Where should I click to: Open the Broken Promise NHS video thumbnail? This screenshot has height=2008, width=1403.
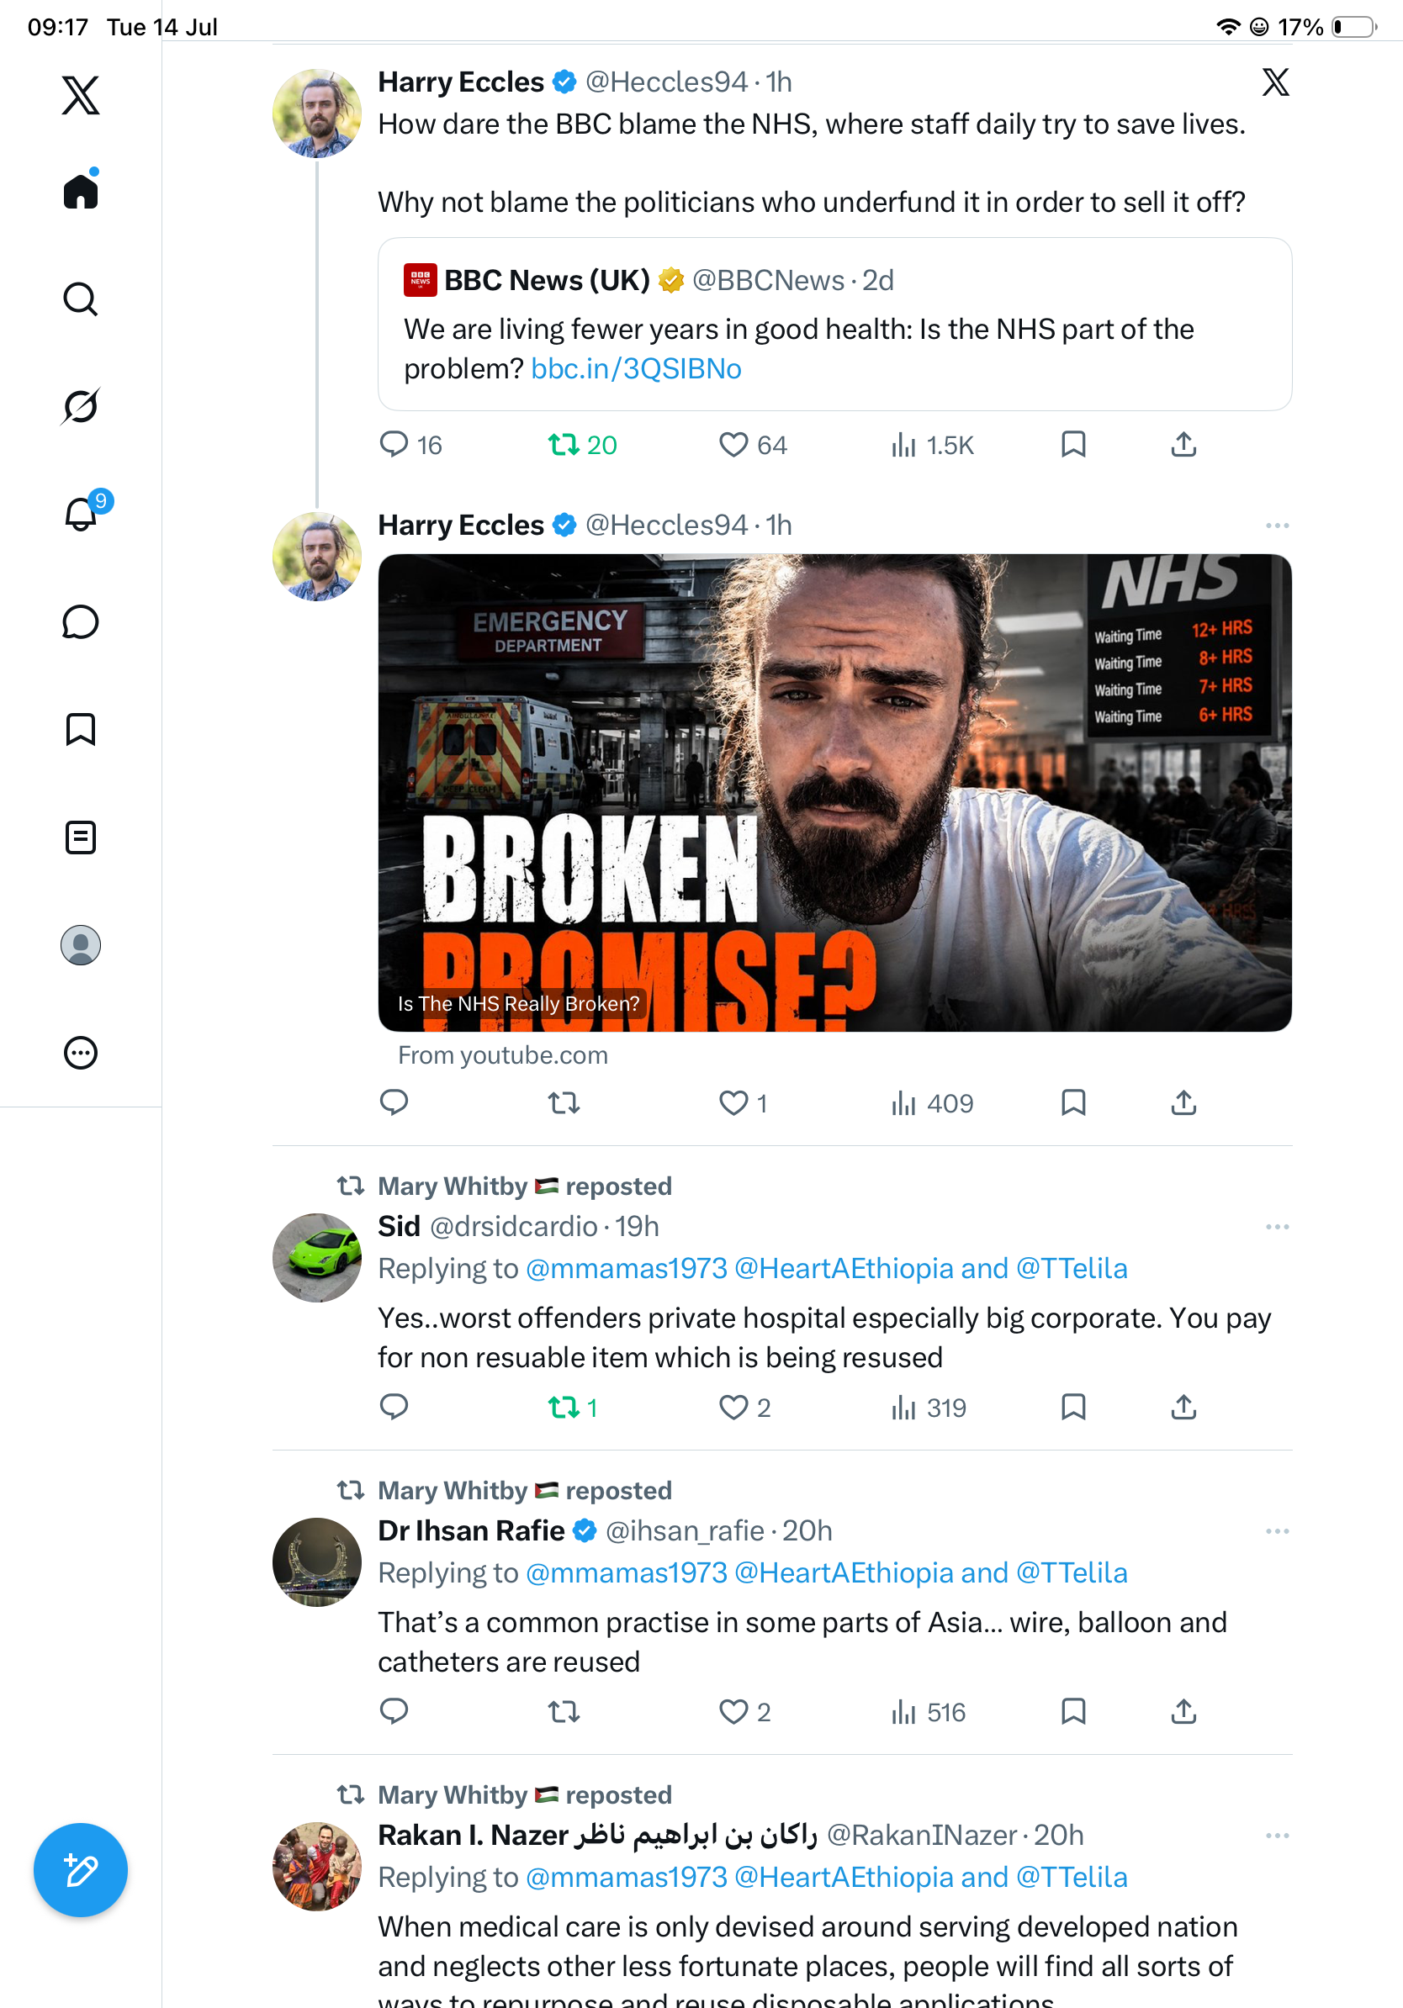[834, 792]
